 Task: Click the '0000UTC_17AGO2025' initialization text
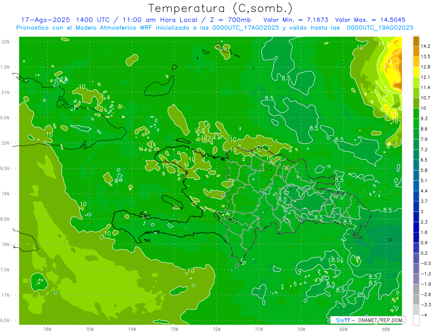(245, 28)
